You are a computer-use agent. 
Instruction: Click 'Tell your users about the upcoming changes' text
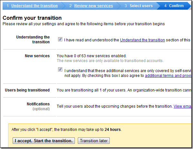tap(115, 106)
